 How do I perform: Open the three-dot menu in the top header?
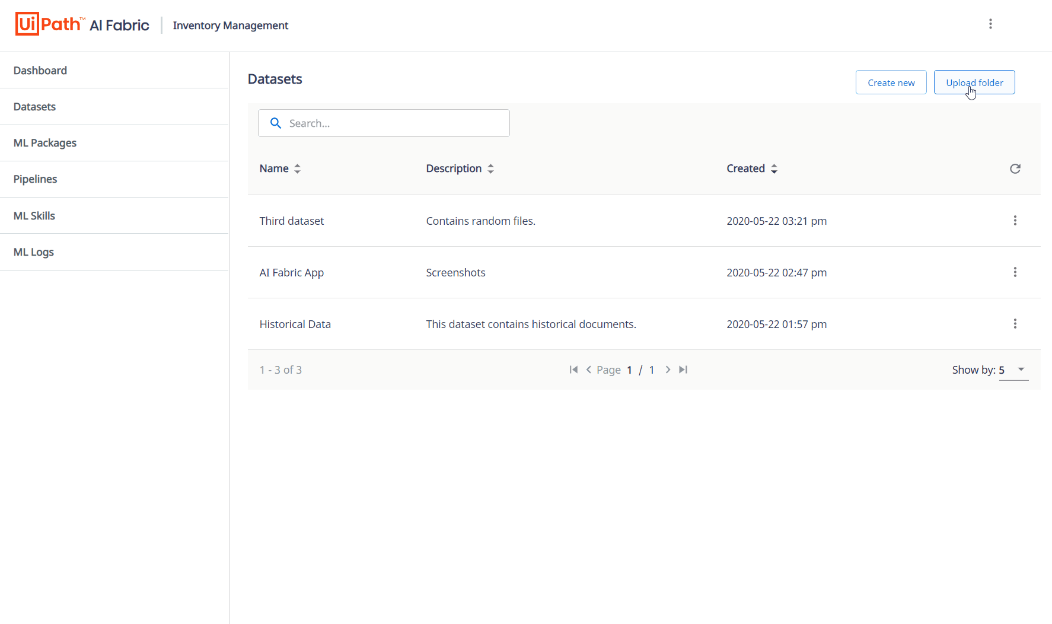coord(991,24)
